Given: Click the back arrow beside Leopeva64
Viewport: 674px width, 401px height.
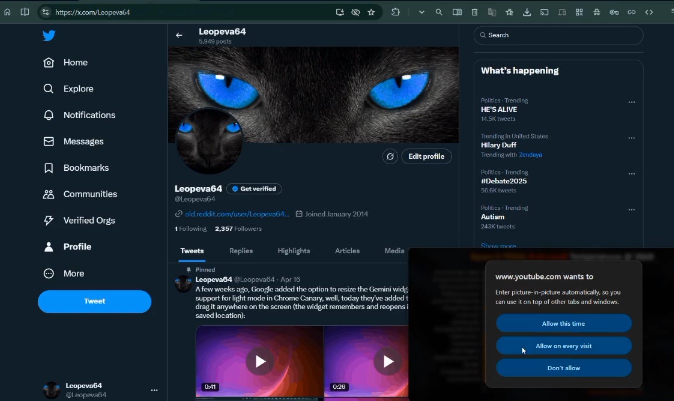Looking at the screenshot, I should tap(179, 35).
